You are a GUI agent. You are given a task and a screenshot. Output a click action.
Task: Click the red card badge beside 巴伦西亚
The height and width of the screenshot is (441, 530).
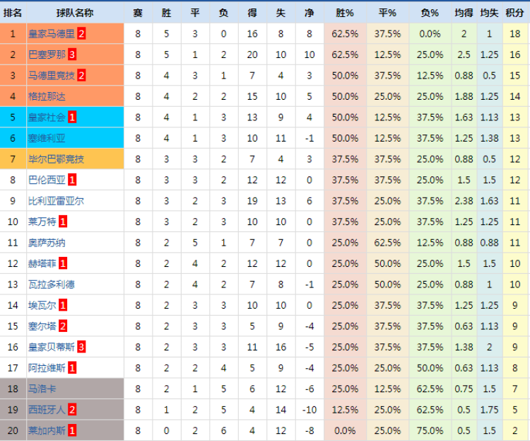tap(72, 180)
